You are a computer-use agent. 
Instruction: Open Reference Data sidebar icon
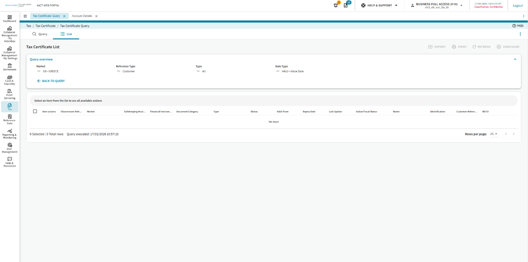[10, 119]
